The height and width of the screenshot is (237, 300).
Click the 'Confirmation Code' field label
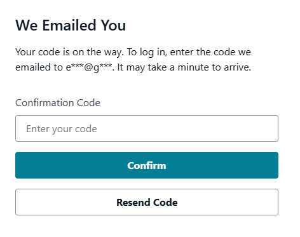click(58, 103)
